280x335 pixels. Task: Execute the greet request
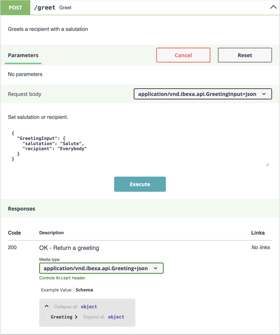(140, 184)
